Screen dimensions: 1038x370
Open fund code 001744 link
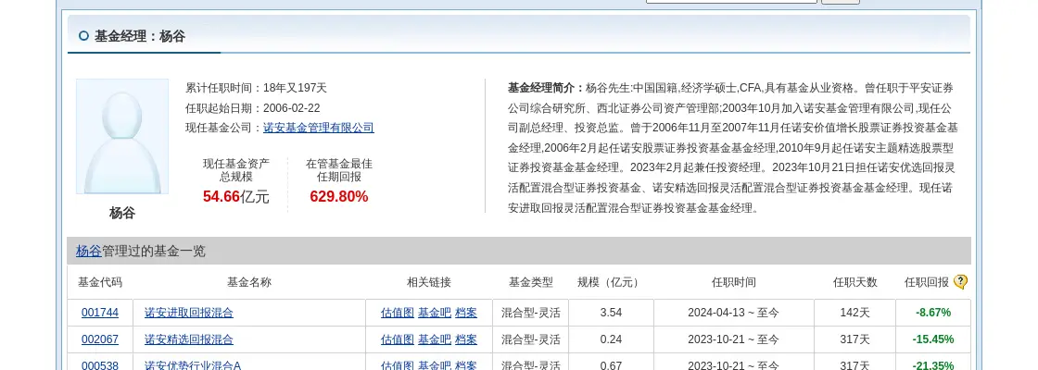click(100, 313)
